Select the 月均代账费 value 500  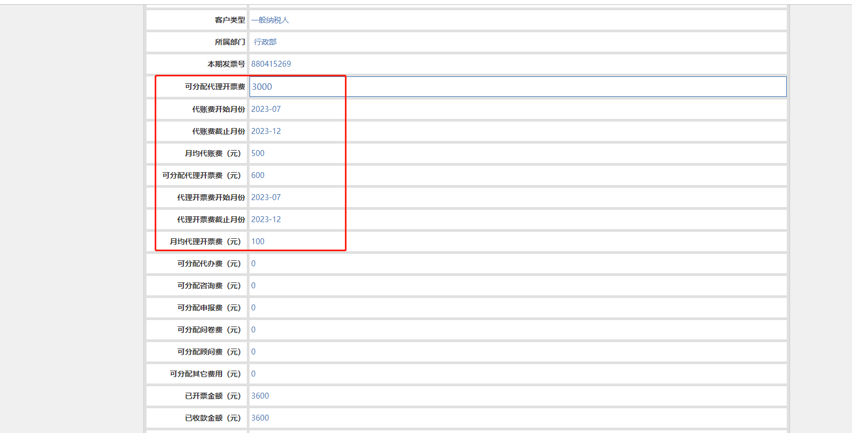[258, 153]
